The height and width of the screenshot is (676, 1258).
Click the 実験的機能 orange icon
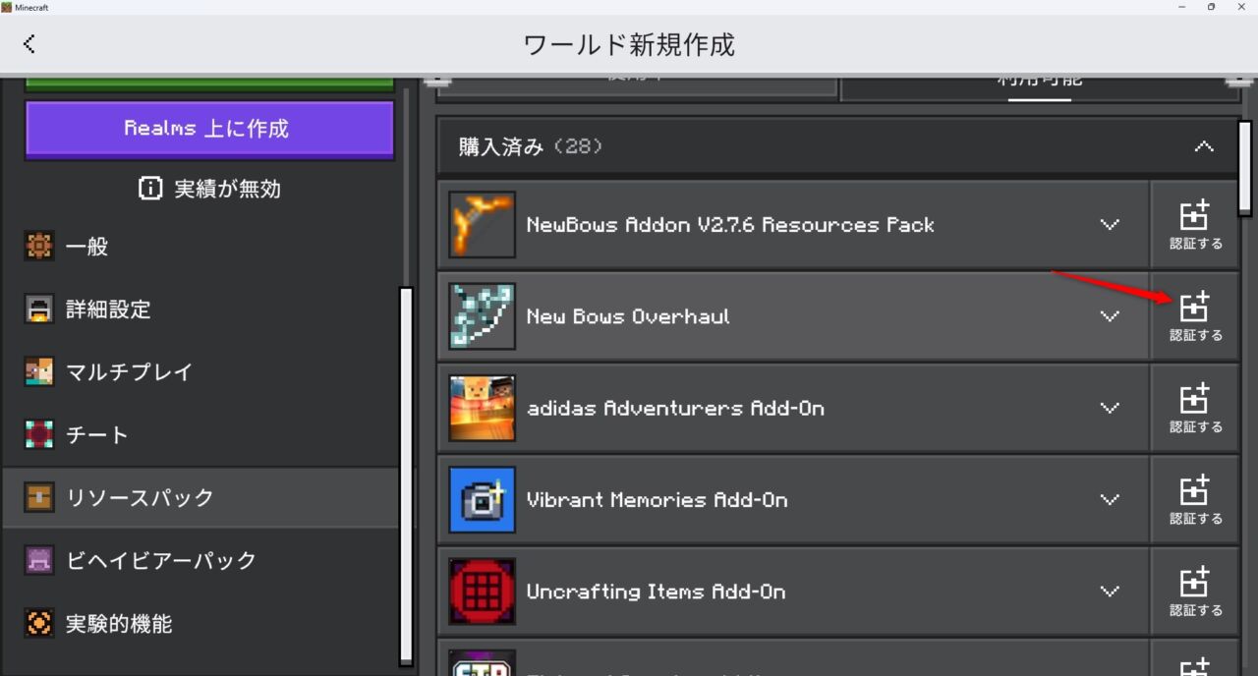click(39, 624)
